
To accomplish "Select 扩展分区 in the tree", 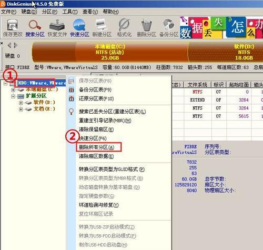I will (x=36, y=96).
